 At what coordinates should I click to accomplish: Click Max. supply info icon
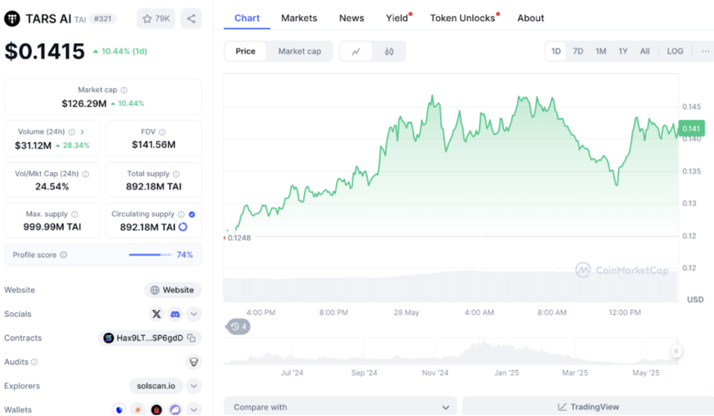coord(75,215)
